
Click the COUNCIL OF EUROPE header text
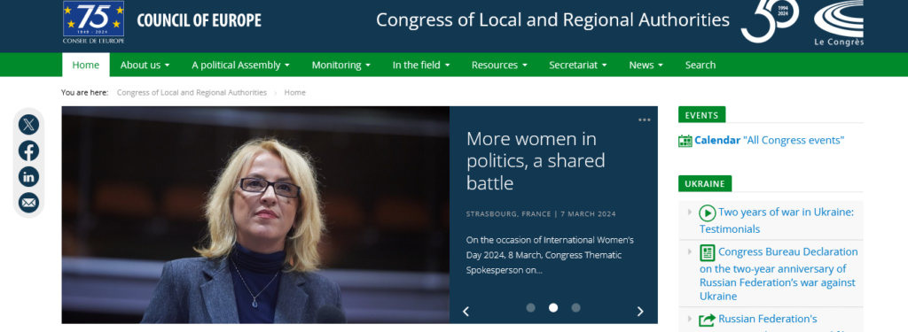click(x=200, y=21)
